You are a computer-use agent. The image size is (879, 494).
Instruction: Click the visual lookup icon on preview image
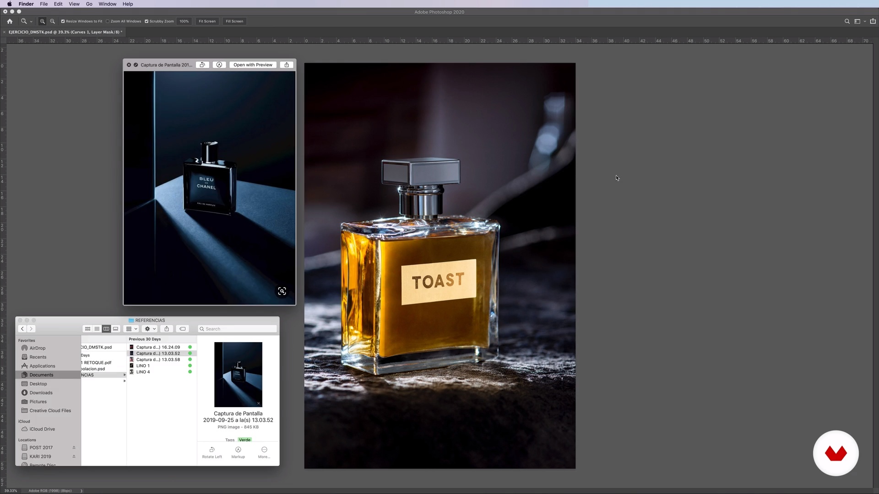(282, 291)
